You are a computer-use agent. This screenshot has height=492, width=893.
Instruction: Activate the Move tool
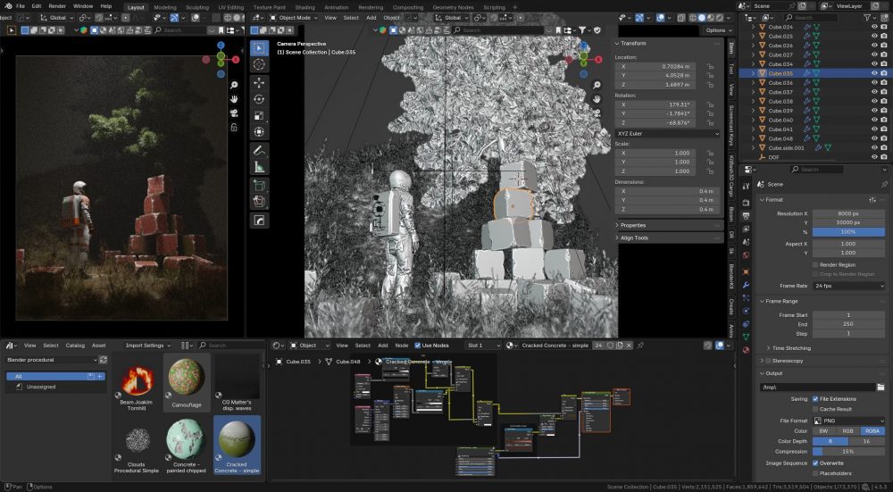point(259,82)
